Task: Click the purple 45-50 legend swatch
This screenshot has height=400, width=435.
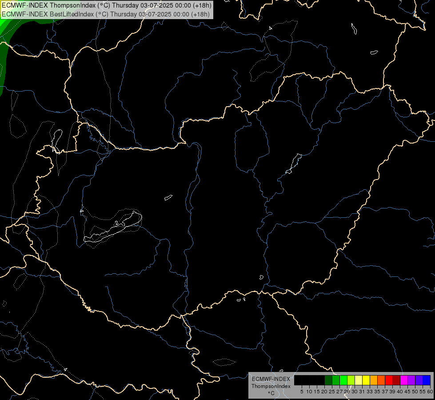Action: tap(411, 380)
